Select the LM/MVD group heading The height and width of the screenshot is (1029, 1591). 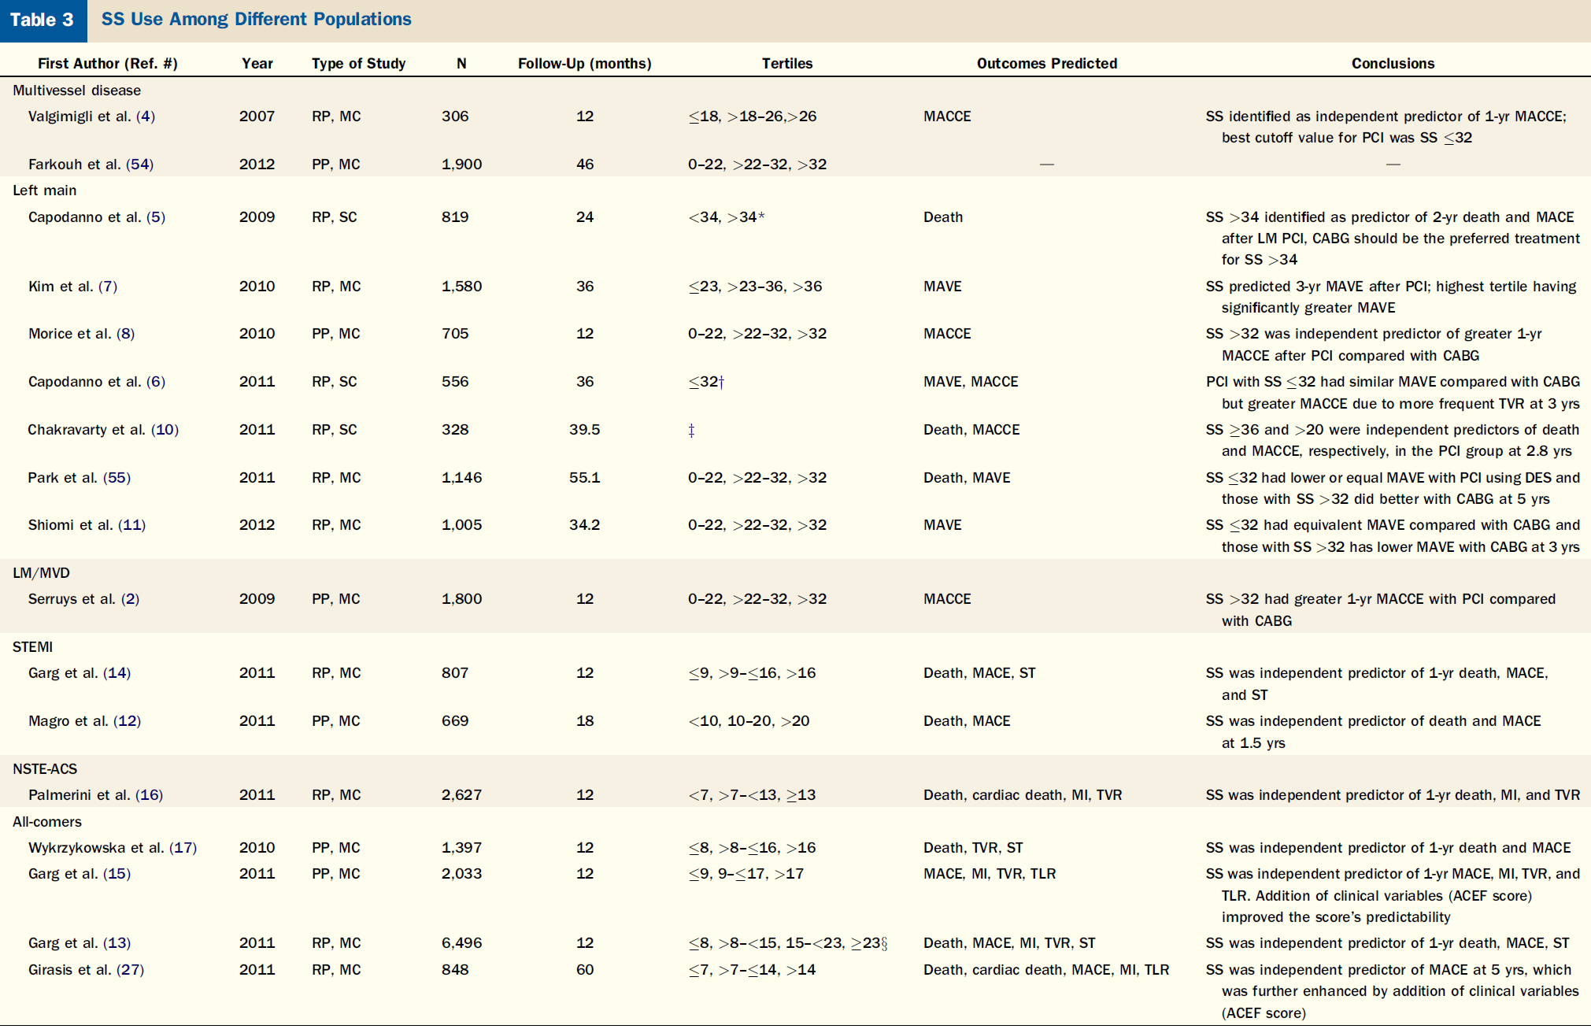point(42,573)
